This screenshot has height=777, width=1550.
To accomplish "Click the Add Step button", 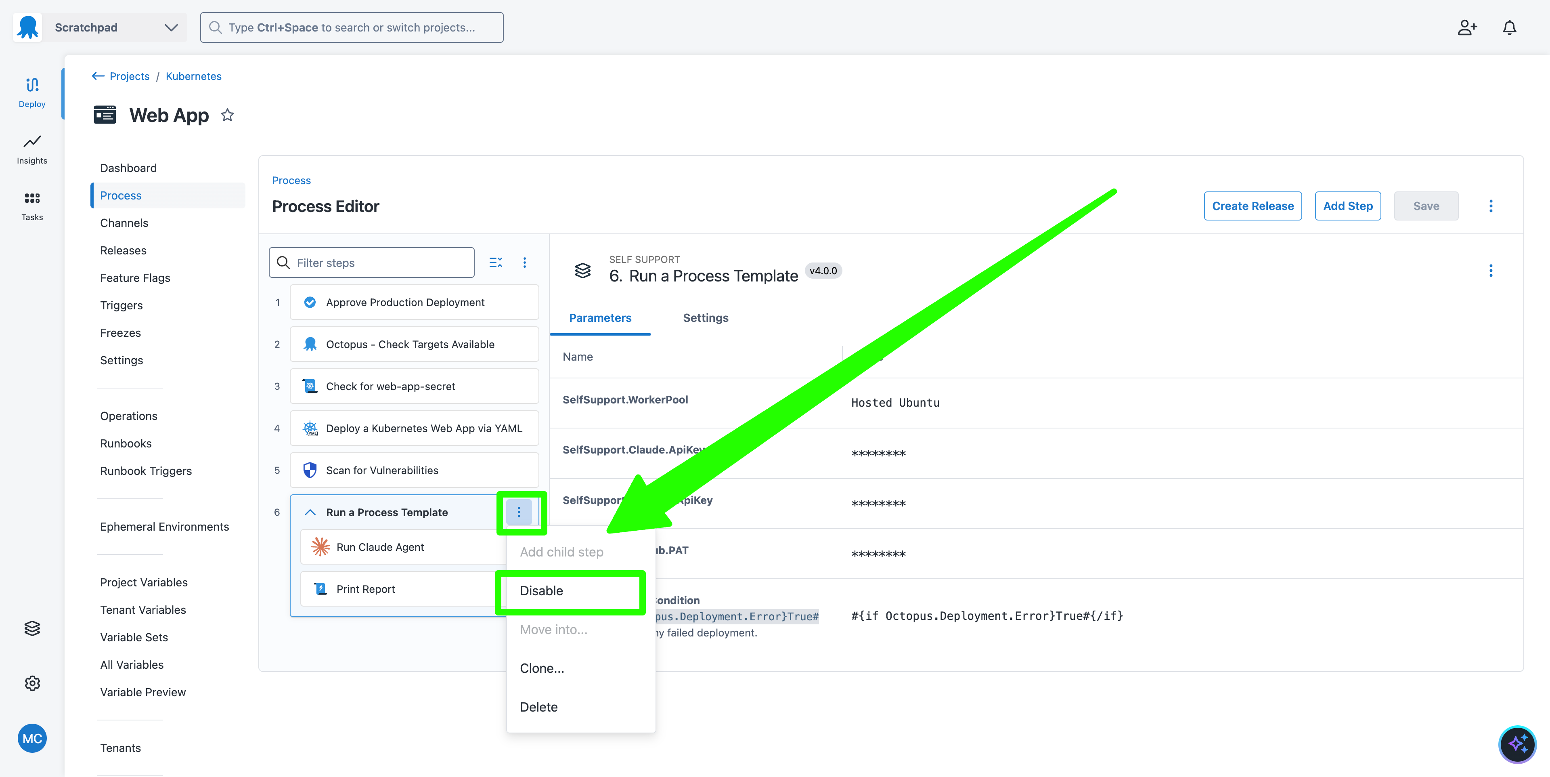I will [1348, 206].
